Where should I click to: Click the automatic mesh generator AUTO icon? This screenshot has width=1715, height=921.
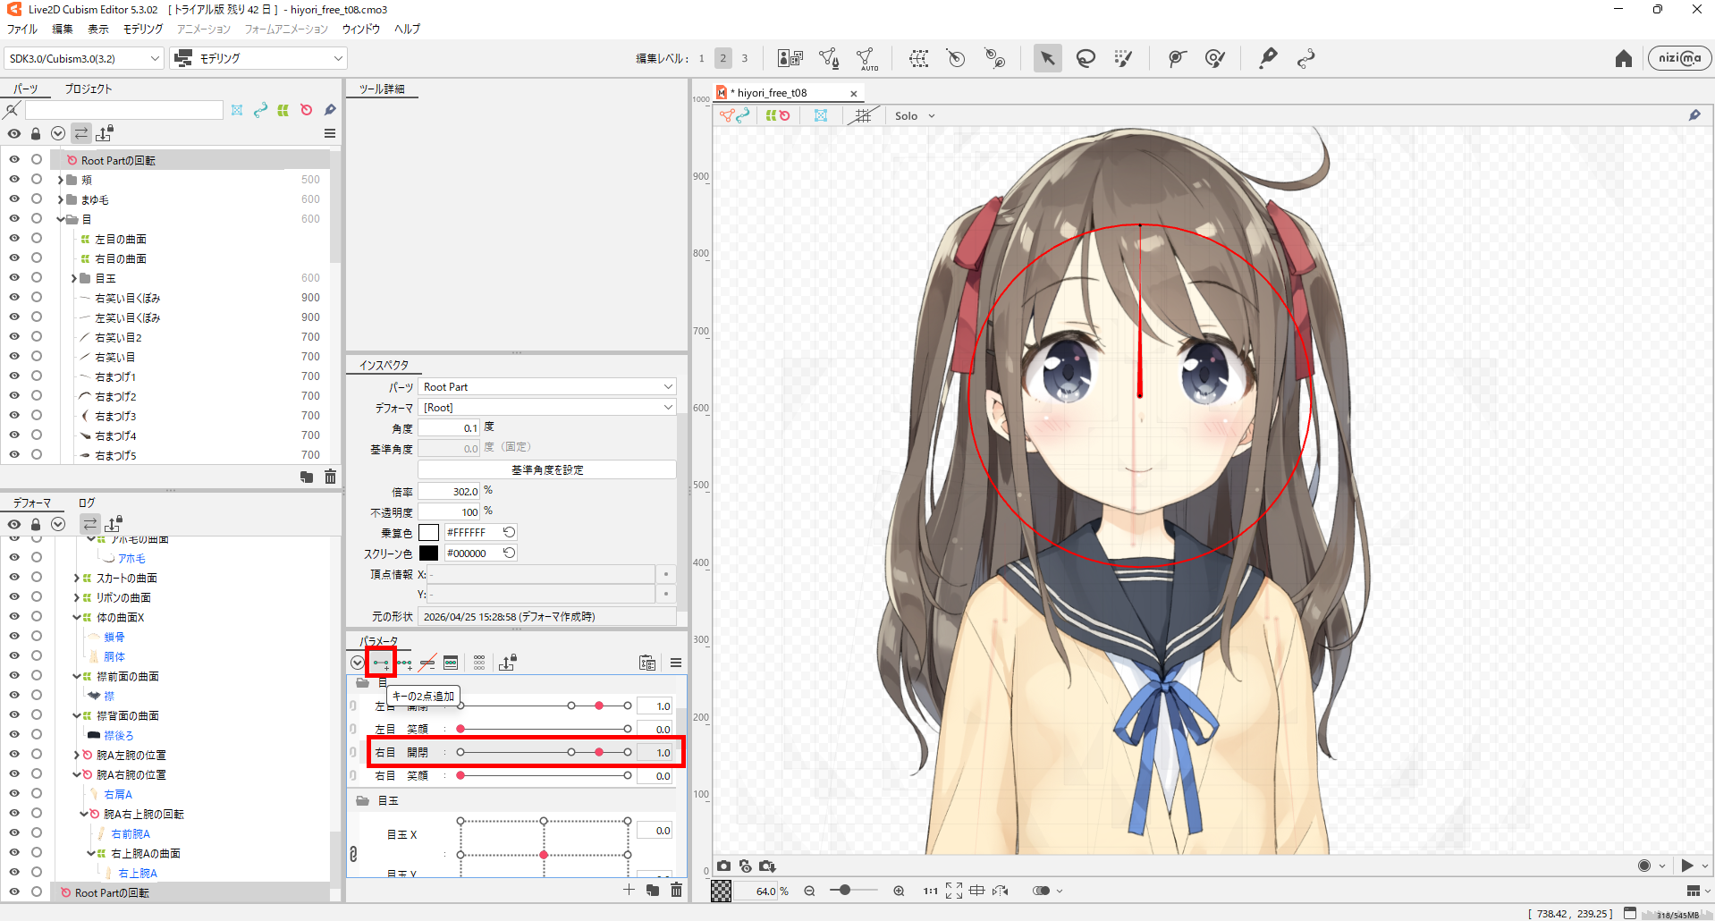tap(866, 59)
